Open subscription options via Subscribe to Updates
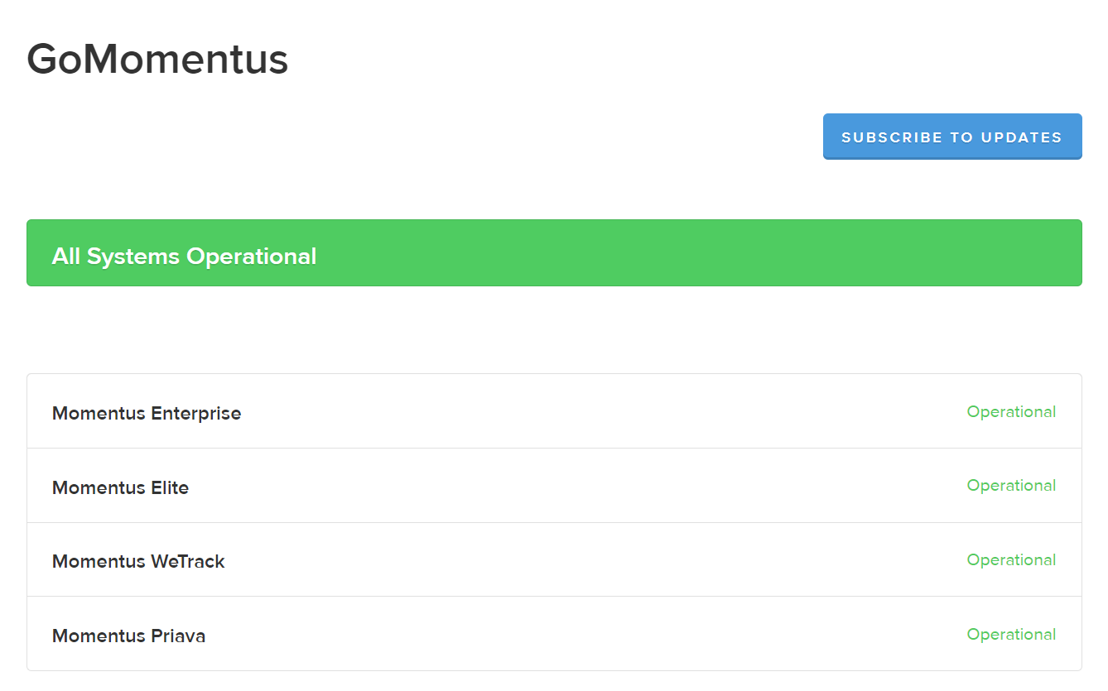The width and height of the screenshot is (1108, 691). tap(951, 137)
